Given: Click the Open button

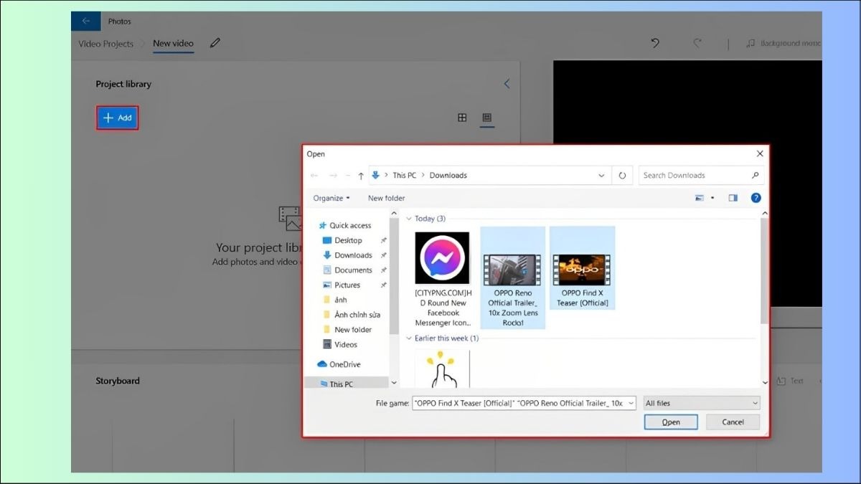Looking at the screenshot, I should click(671, 422).
